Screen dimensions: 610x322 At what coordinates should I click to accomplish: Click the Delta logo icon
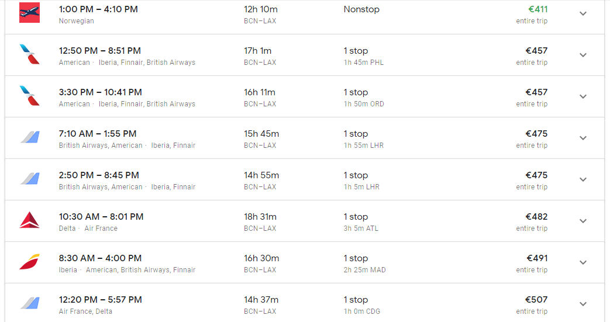tap(30, 220)
